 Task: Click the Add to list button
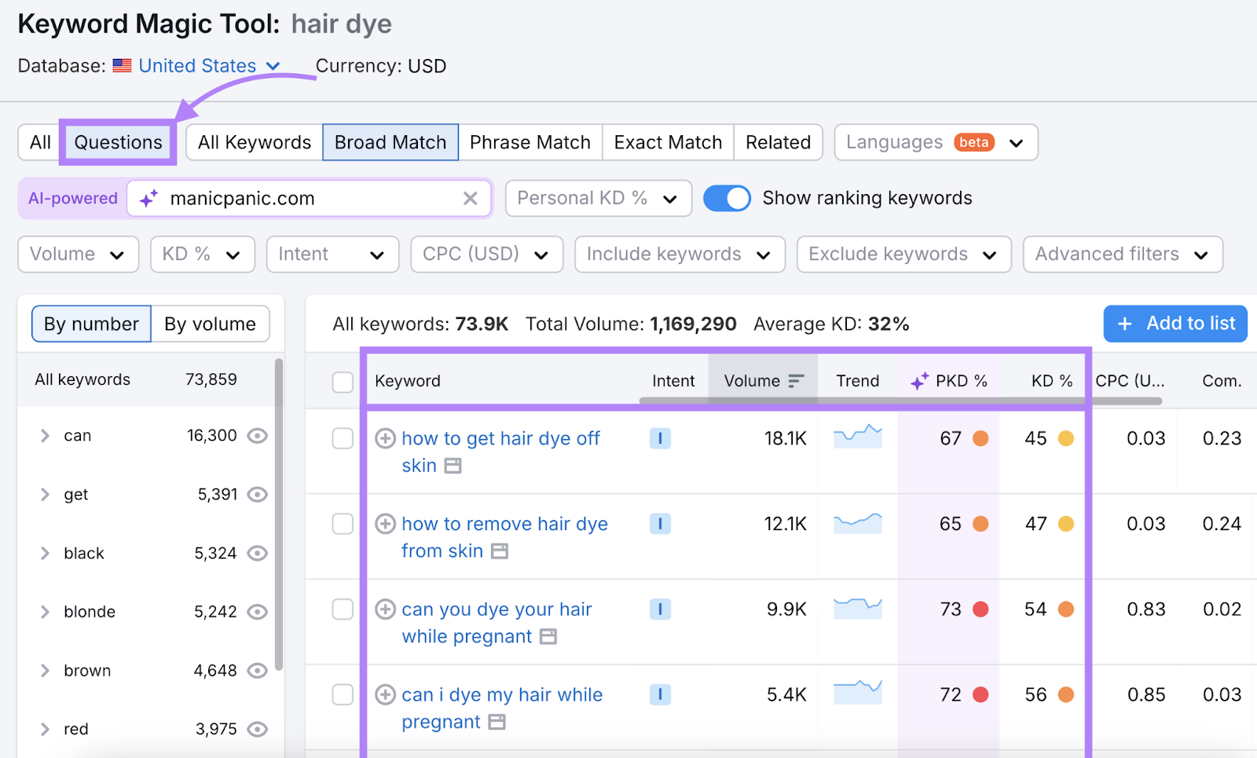[x=1175, y=324]
